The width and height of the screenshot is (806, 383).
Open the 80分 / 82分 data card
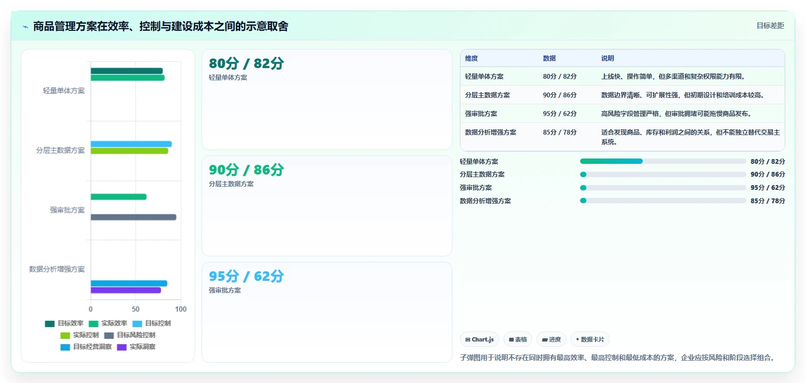(327, 99)
